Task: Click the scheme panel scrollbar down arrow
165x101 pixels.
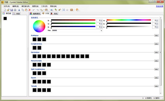Action: click(161, 93)
